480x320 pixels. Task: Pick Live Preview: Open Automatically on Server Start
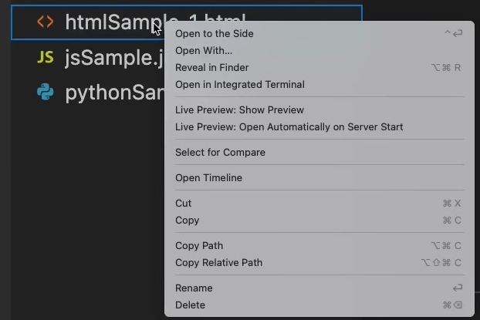[x=319, y=126]
